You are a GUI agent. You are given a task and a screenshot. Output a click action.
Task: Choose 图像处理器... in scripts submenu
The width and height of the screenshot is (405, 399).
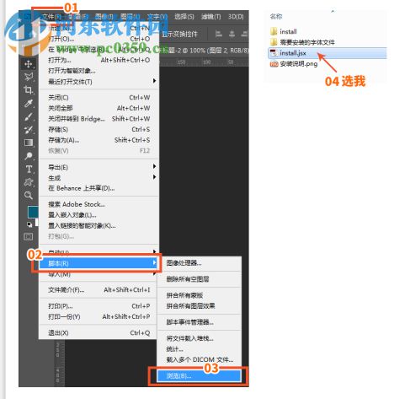click(x=200, y=263)
